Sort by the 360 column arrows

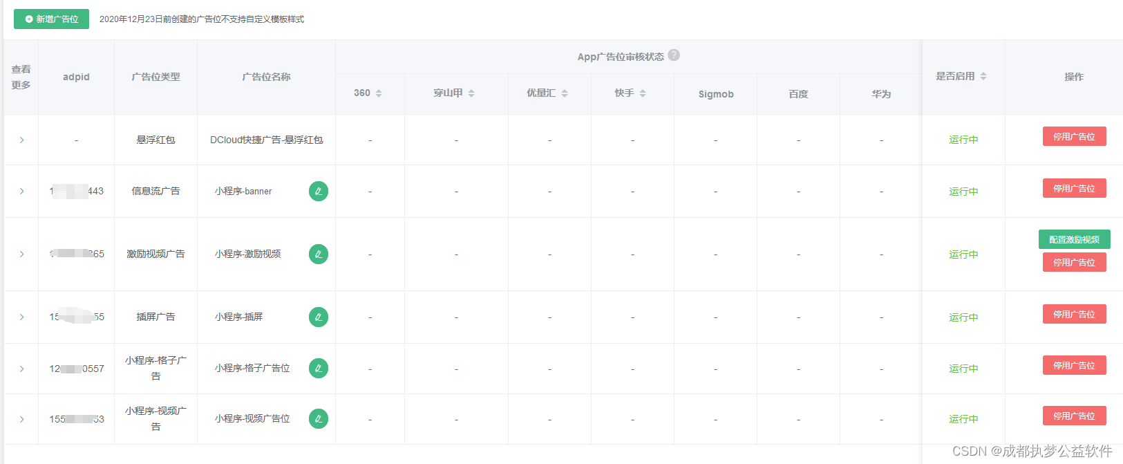click(x=379, y=93)
